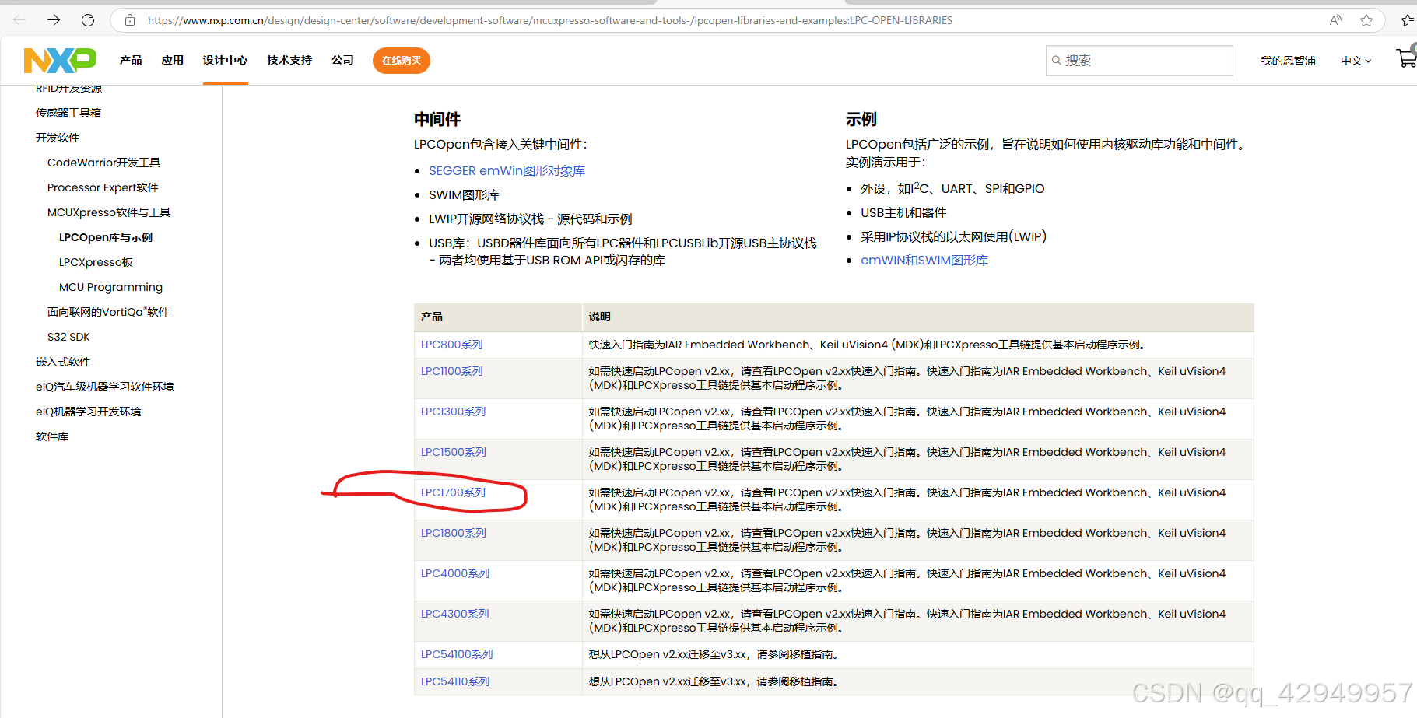This screenshot has height=718, width=1417.
Task: Open MCU Programming sidebar item
Action: point(110,287)
